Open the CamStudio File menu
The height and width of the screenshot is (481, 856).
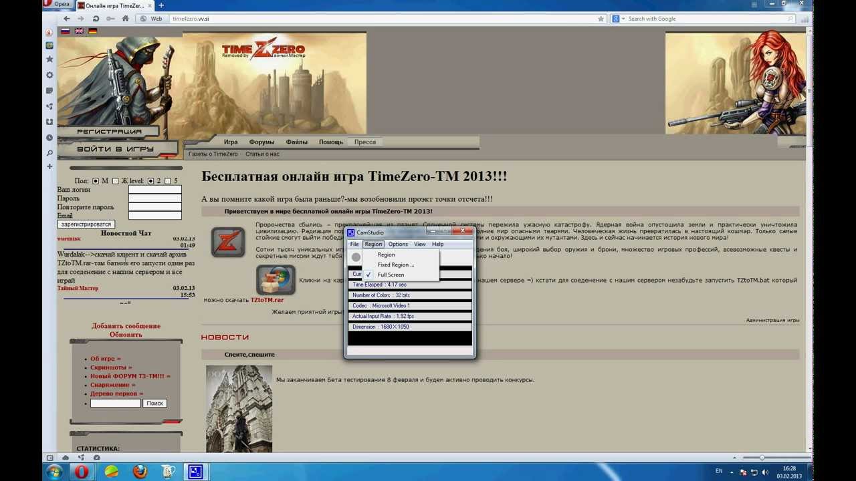[x=354, y=244]
